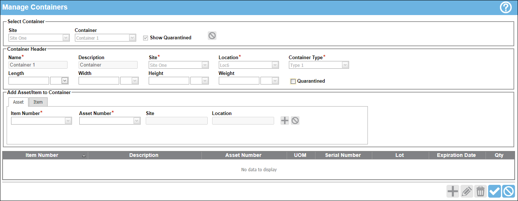Click the UOM column header
The height and width of the screenshot is (201, 518).
click(x=301, y=155)
